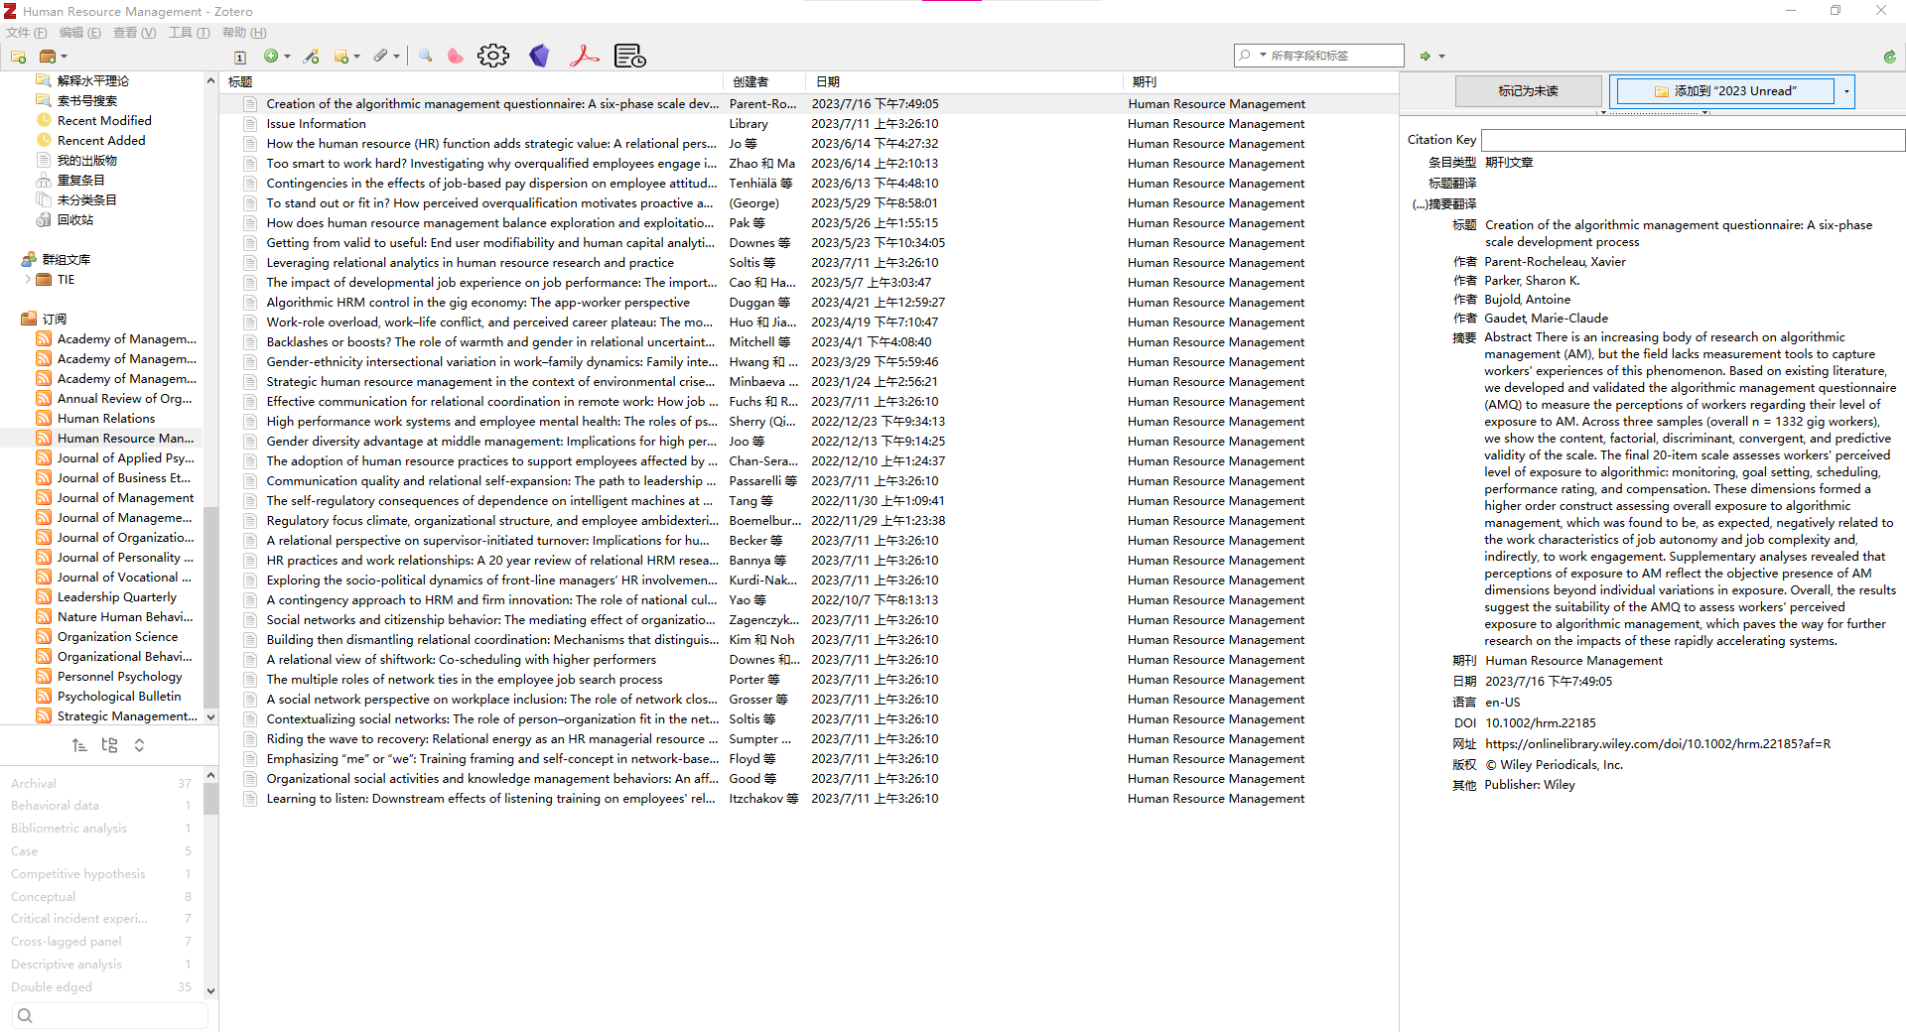The width and height of the screenshot is (1906, 1032).
Task: Open the 工具 menu
Action: tap(189, 33)
